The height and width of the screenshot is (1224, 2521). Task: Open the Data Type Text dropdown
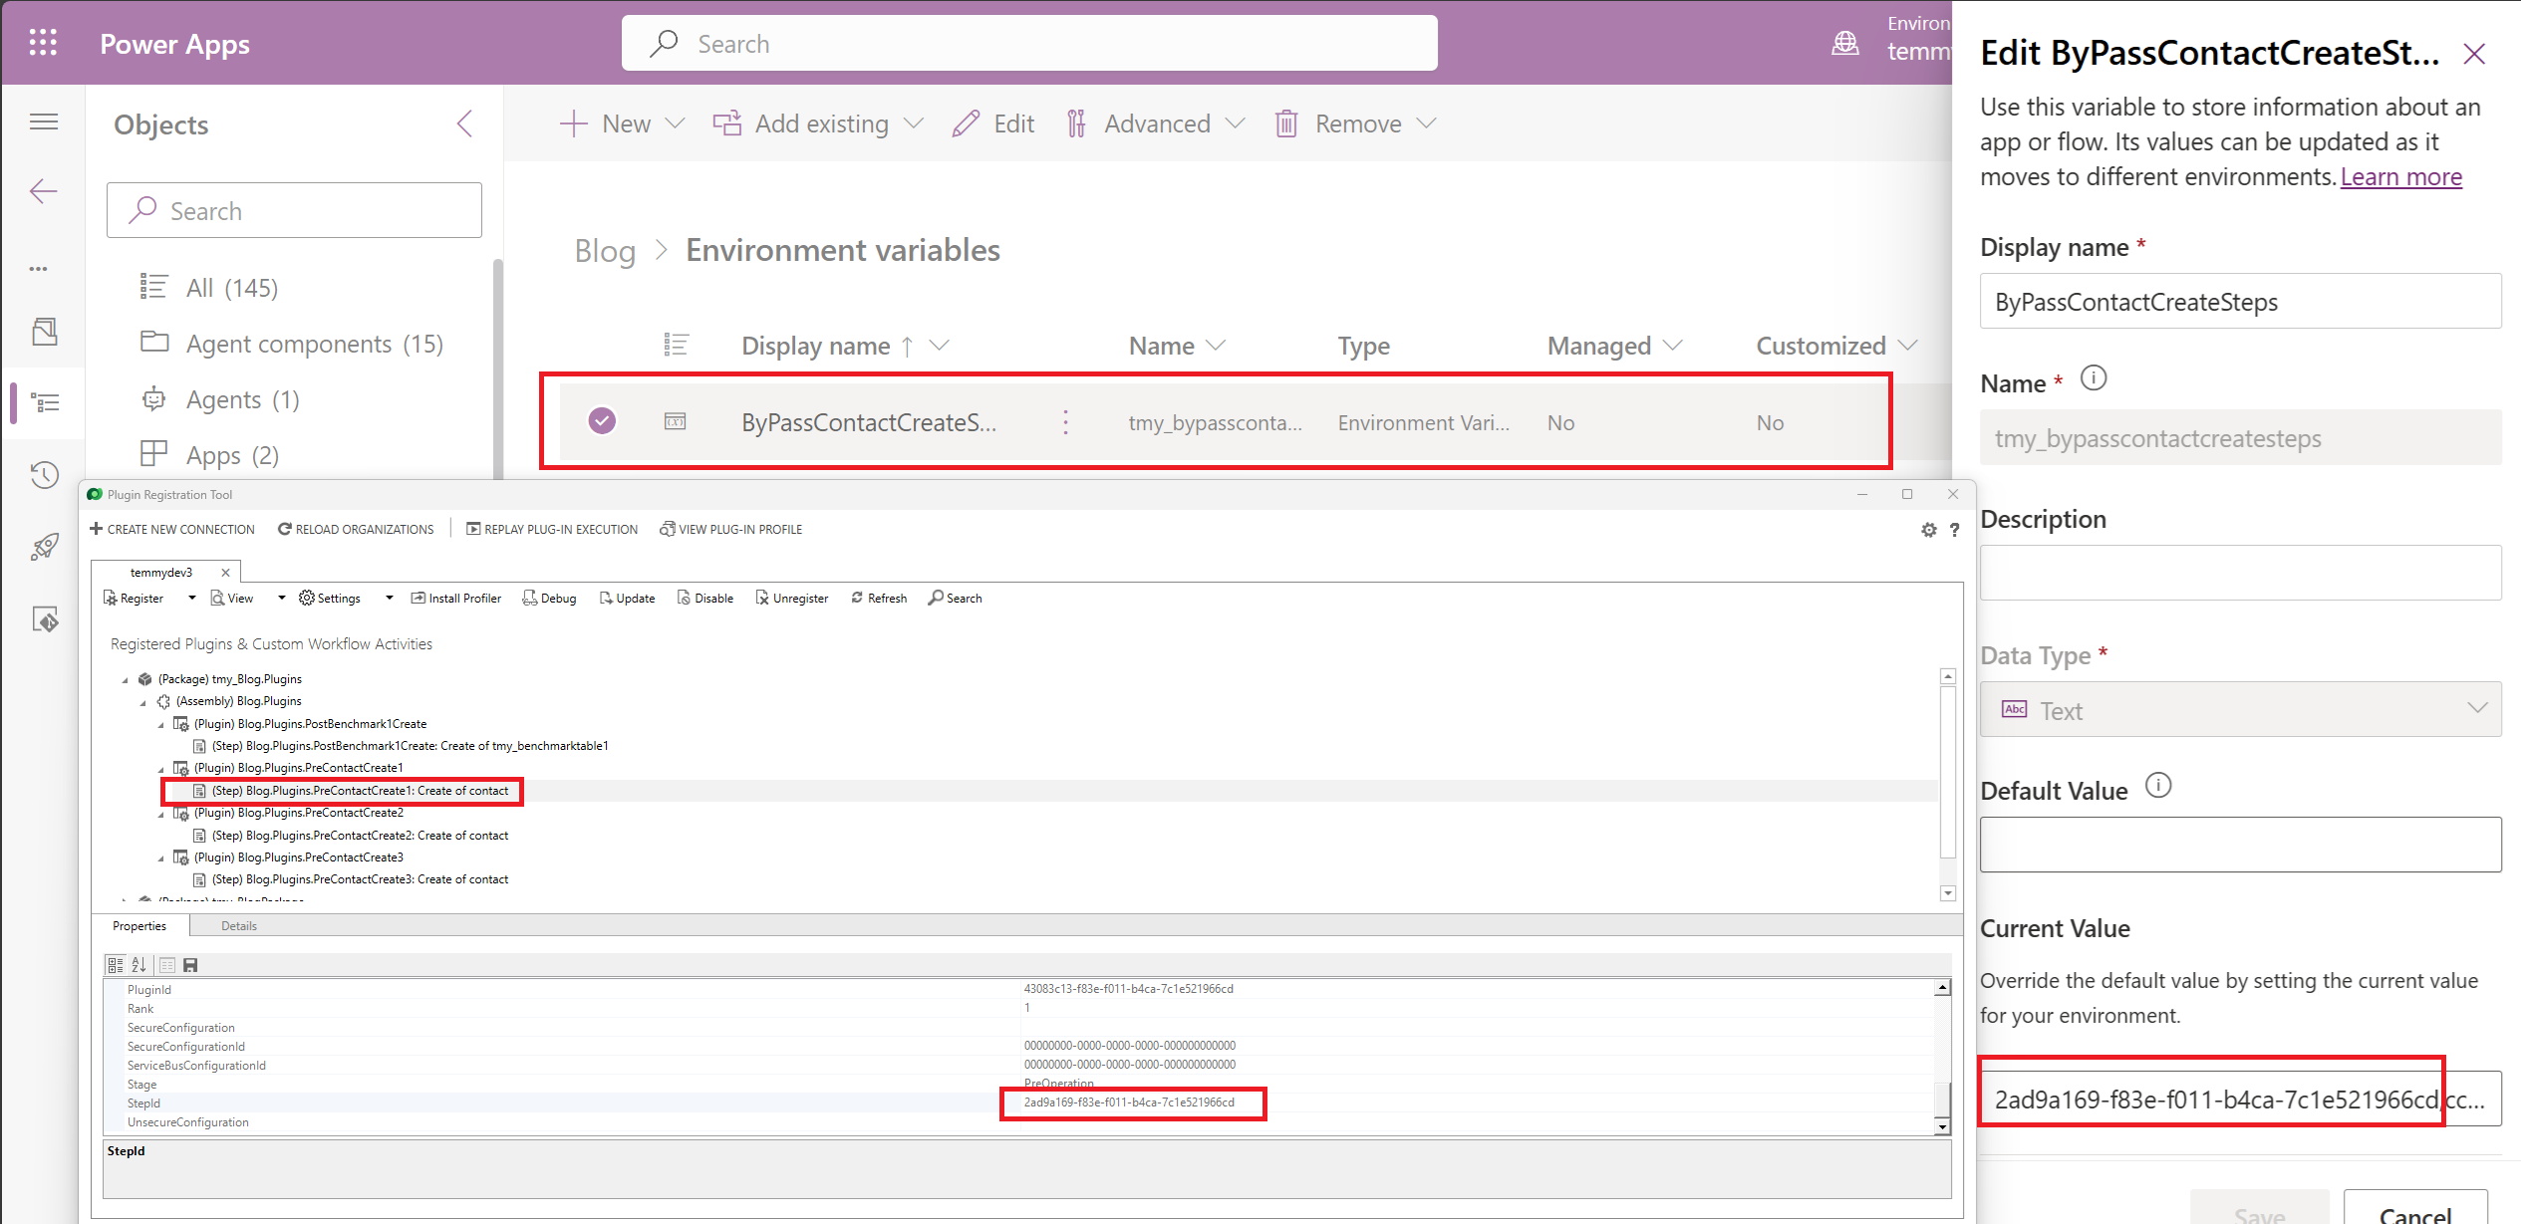click(x=2240, y=709)
